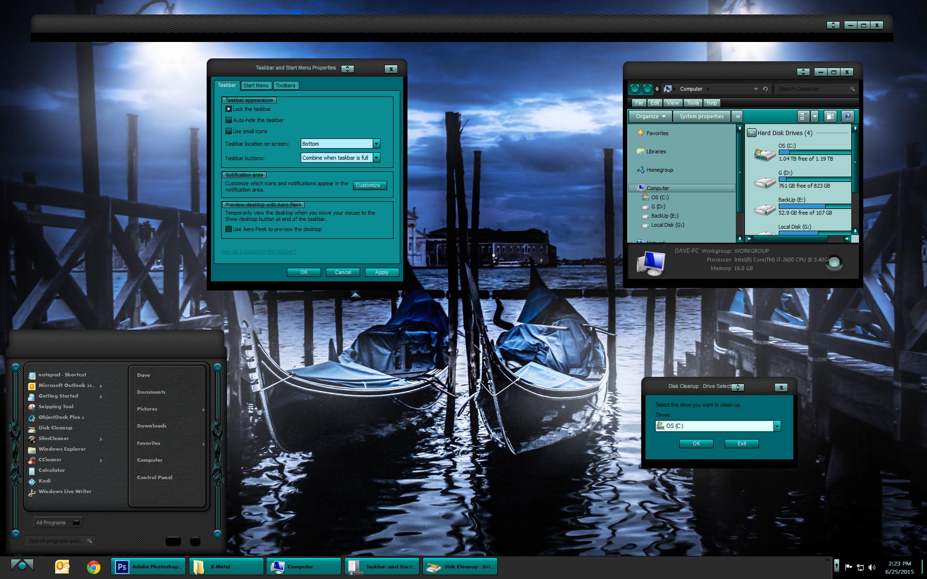Open Action Center flag tray icon
927x579 pixels.
coord(848,567)
